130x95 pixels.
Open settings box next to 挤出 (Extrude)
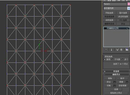pos(115,82)
